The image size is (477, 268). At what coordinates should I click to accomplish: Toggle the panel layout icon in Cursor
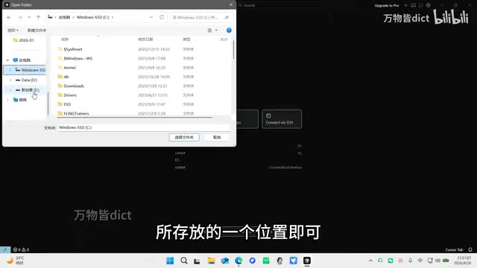413,5
